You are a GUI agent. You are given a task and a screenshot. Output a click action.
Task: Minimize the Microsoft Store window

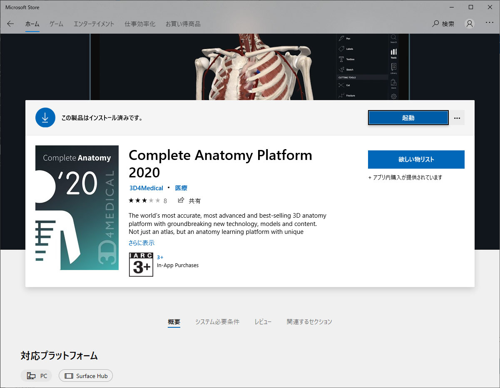pyautogui.click(x=452, y=7)
